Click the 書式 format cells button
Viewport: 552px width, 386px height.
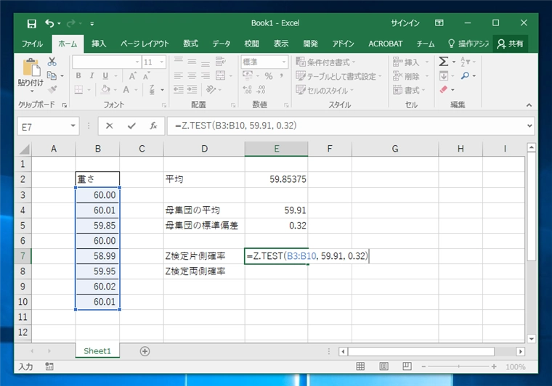click(406, 91)
